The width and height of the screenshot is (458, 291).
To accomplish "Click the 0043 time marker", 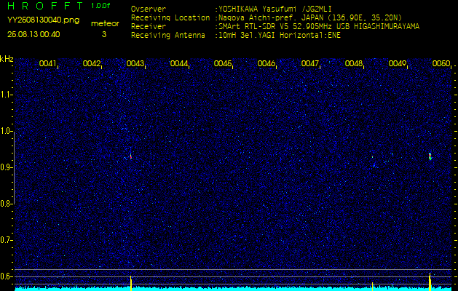I will 135,63.
